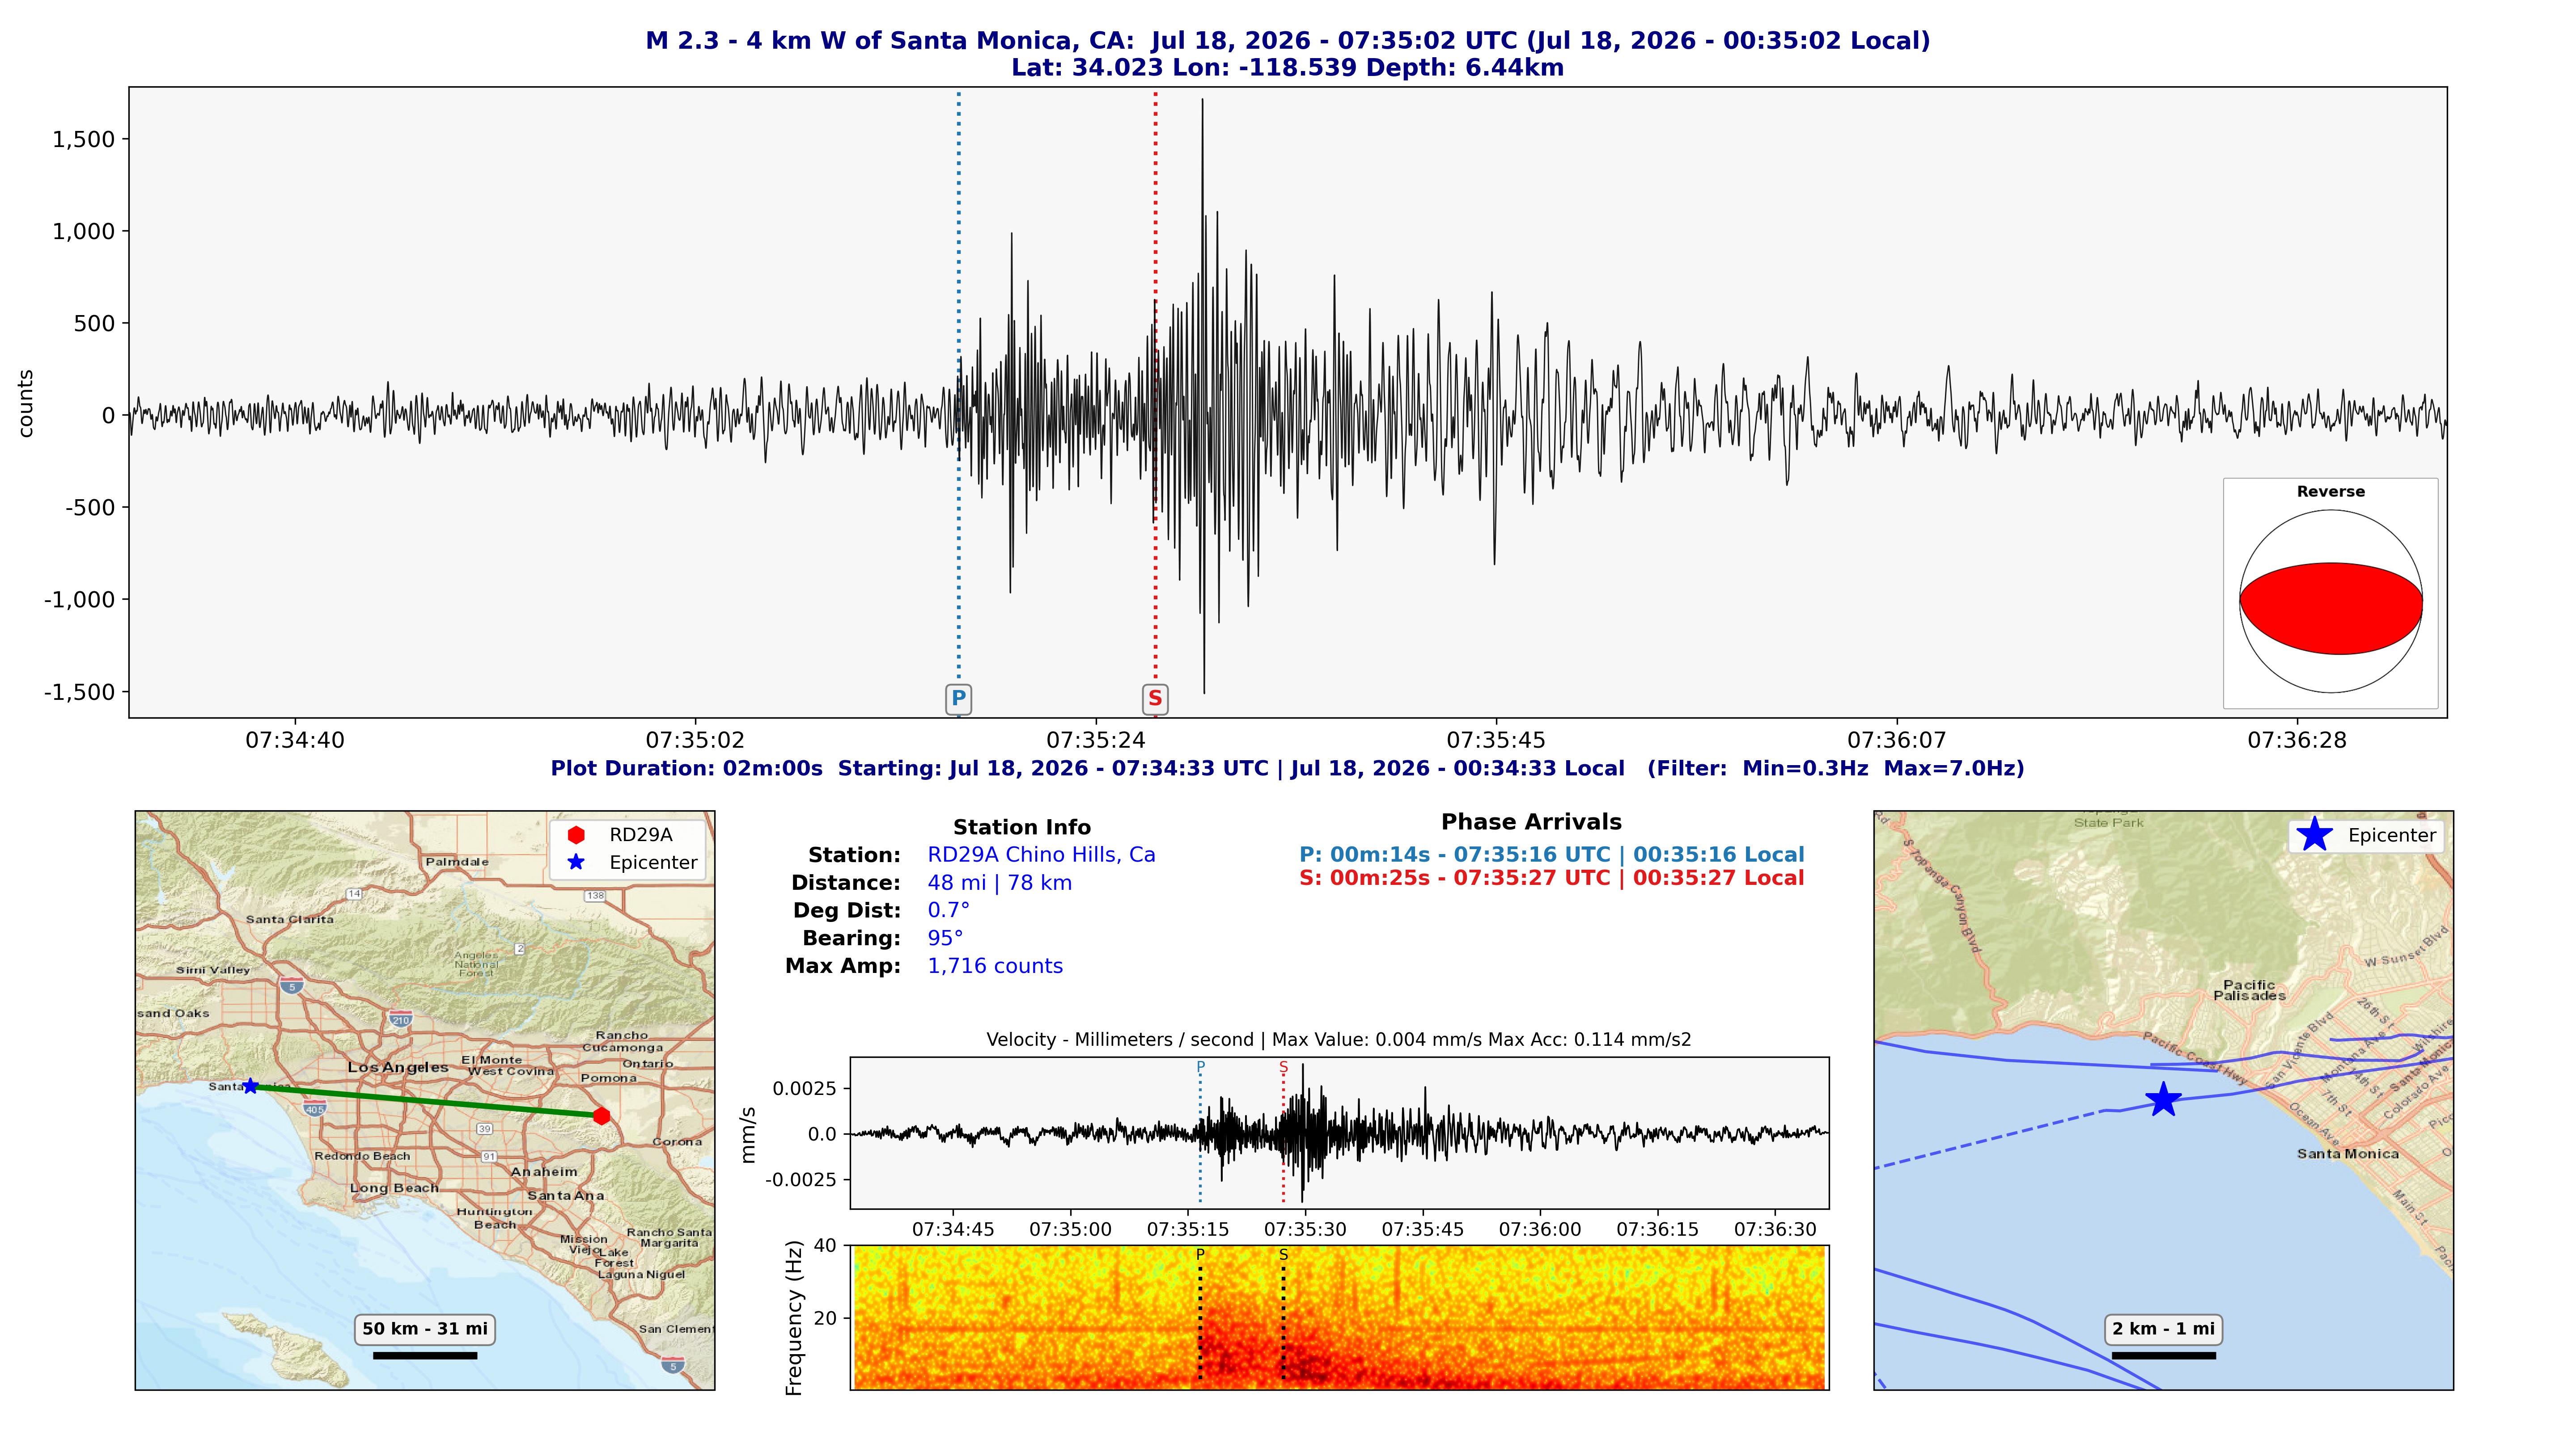
Task: Click the '07:34:40' tick on the main time axis
Action: (x=295, y=741)
